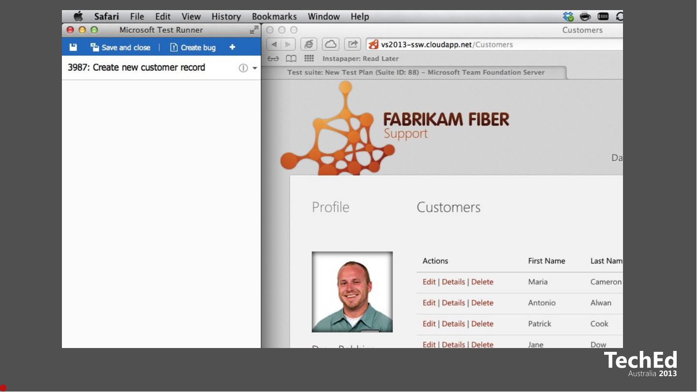The image size is (697, 392).
Task: Click the Create bug button
Action: [x=193, y=47]
